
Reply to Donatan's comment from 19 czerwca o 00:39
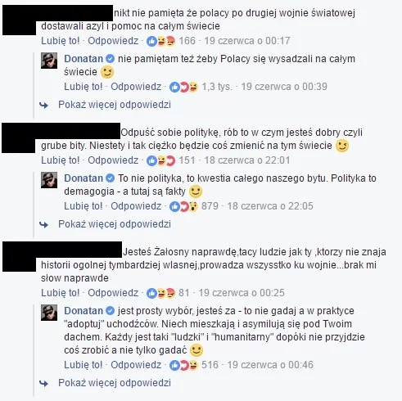pyautogui.click(x=136, y=87)
